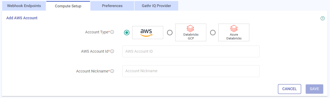Open the Preferences tab
Viewport: 330px width, 98px height.
(x=112, y=6)
